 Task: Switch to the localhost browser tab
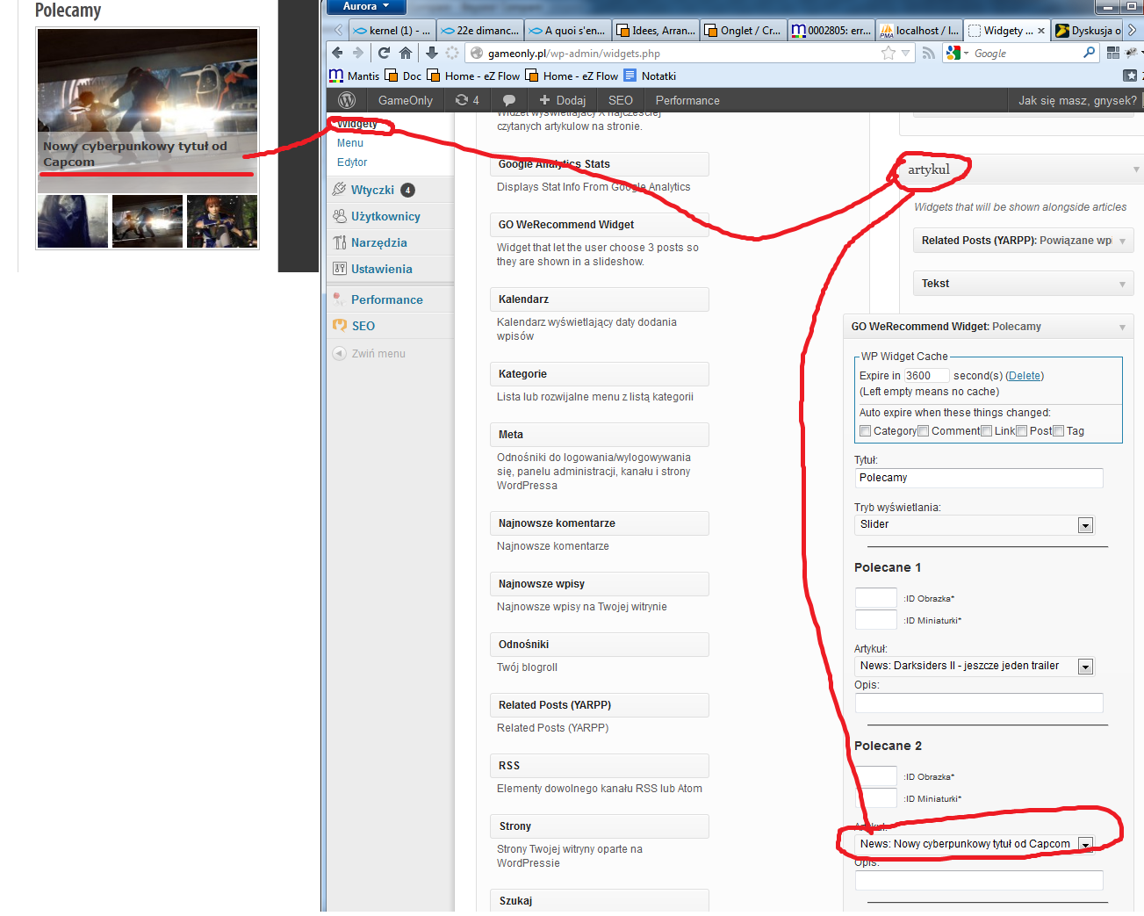[918, 31]
